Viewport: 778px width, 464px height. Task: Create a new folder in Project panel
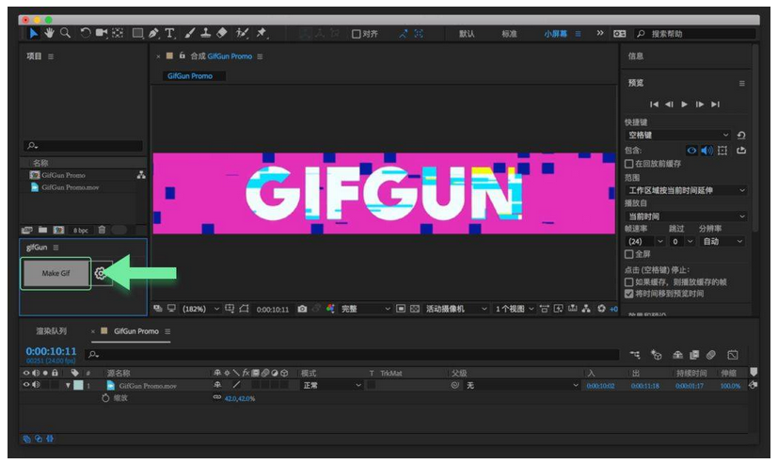(x=42, y=230)
